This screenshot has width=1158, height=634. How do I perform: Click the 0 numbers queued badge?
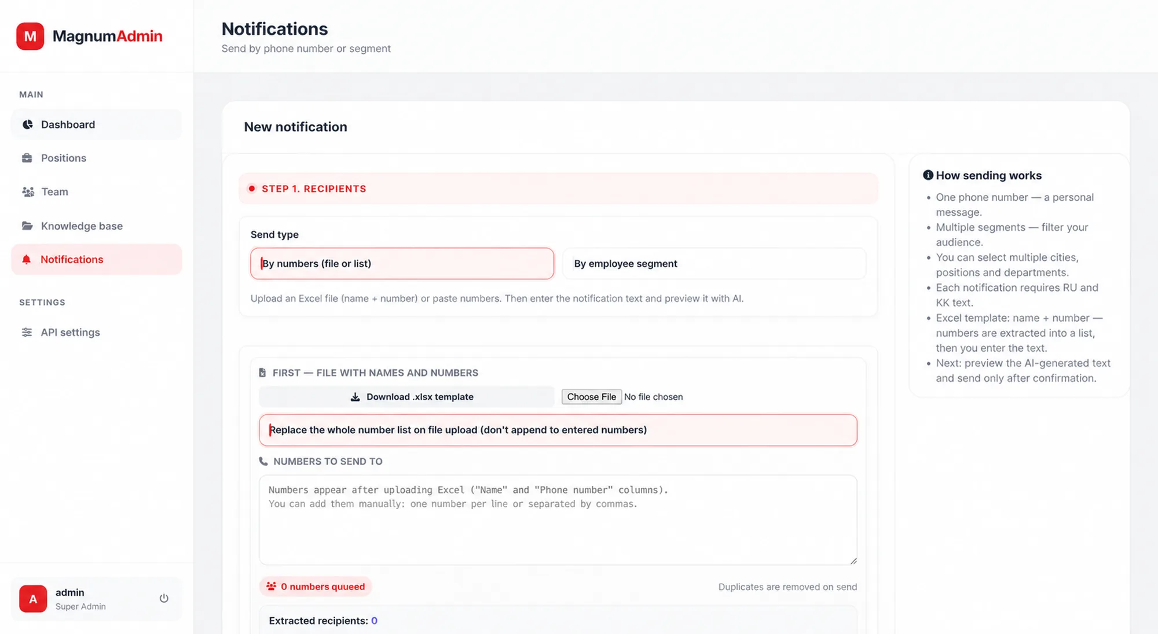316,587
